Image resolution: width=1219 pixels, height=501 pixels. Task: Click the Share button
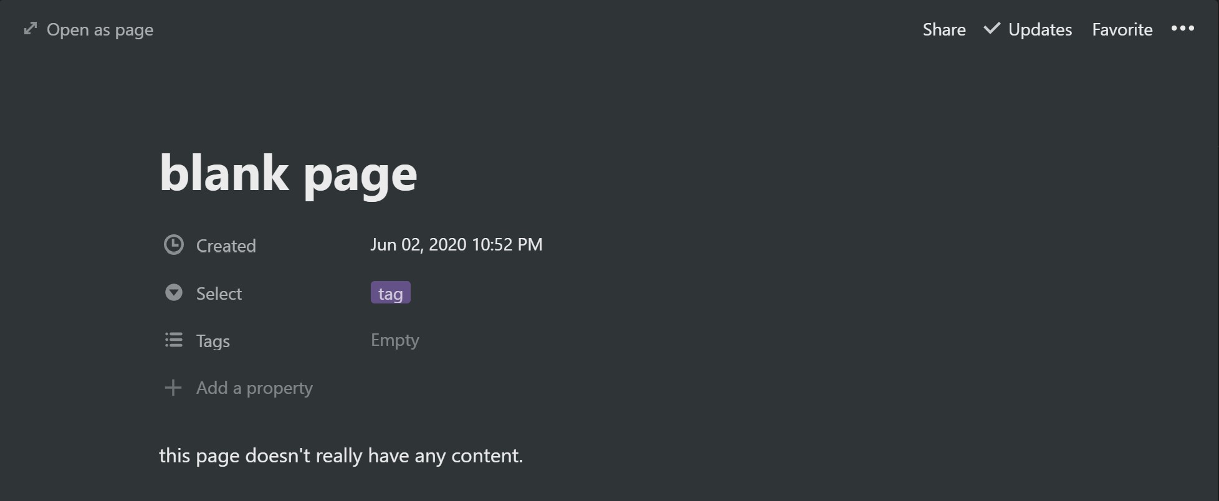point(944,29)
